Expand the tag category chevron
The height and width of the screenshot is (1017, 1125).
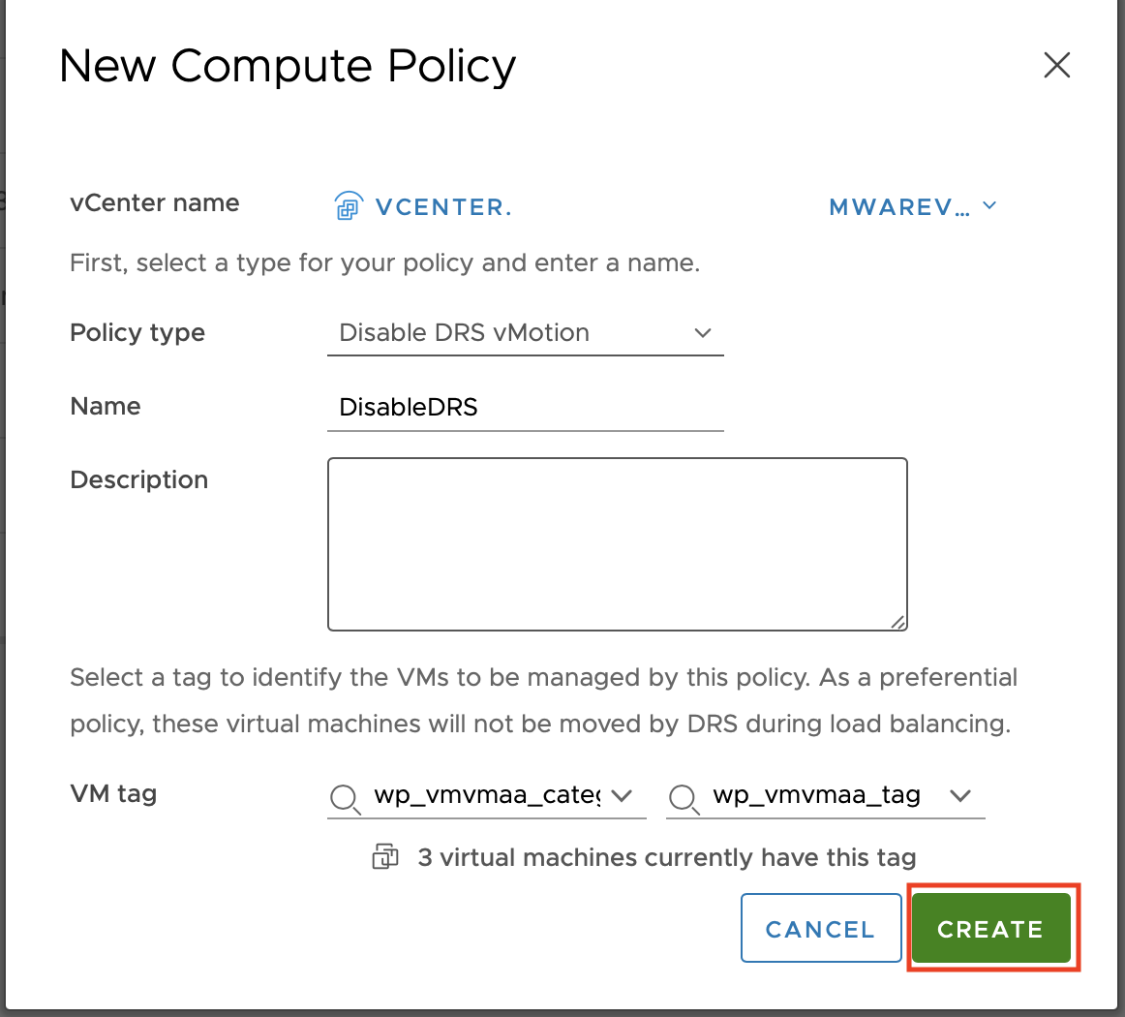point(622,796)
